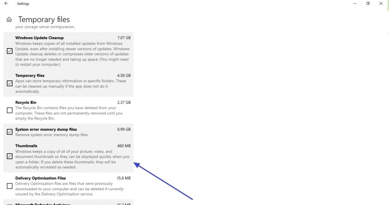This screenshot has height=205, width=389.
Task: Click the System error memory dump files title
Action: [46, 129]
